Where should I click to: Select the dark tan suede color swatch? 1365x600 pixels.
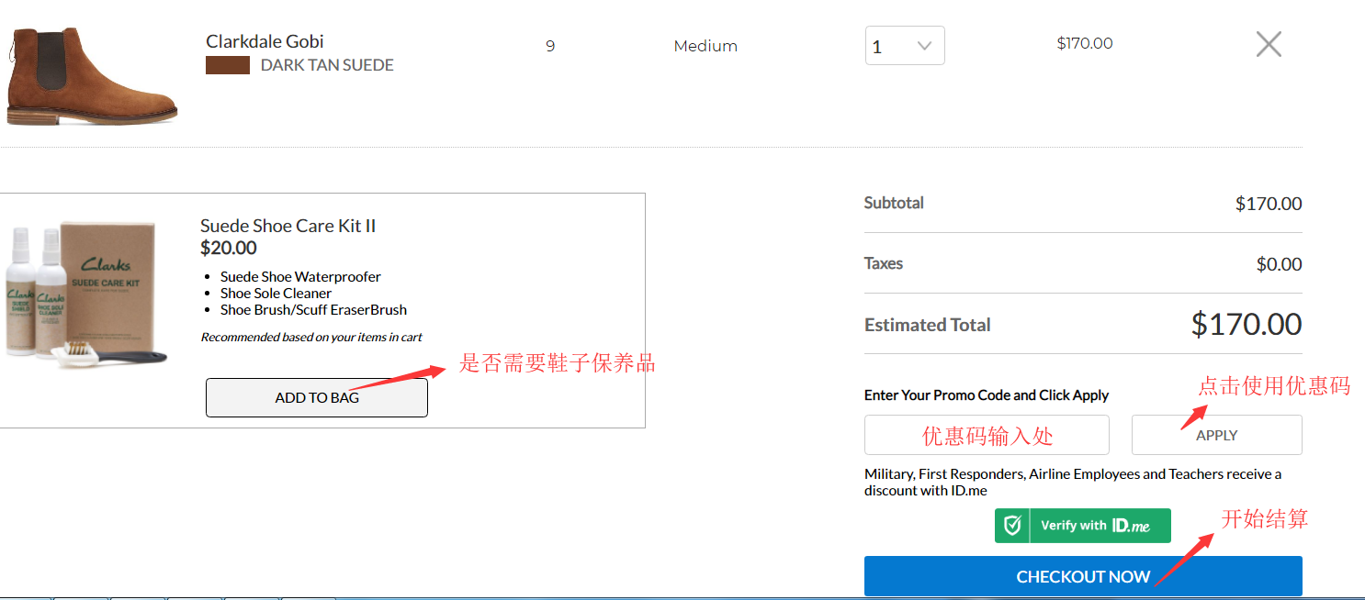pos(228,65)
